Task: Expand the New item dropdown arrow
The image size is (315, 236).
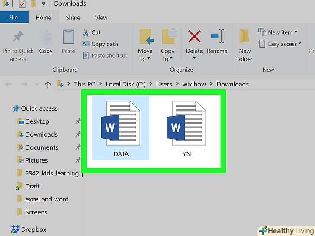Action: (296, 32)
